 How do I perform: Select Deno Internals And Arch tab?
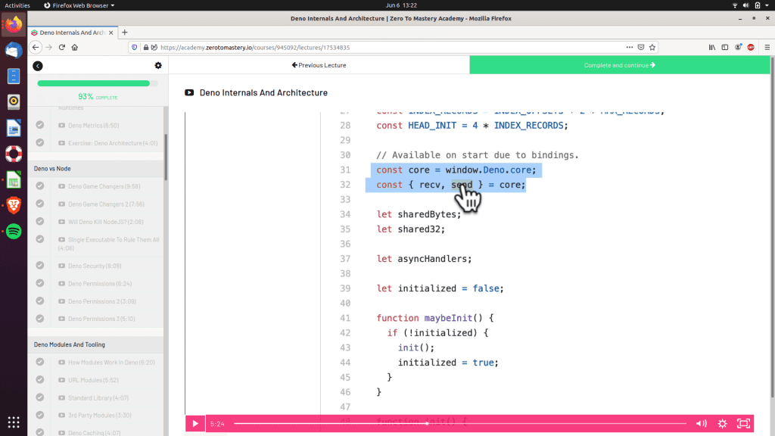point(72,33)
